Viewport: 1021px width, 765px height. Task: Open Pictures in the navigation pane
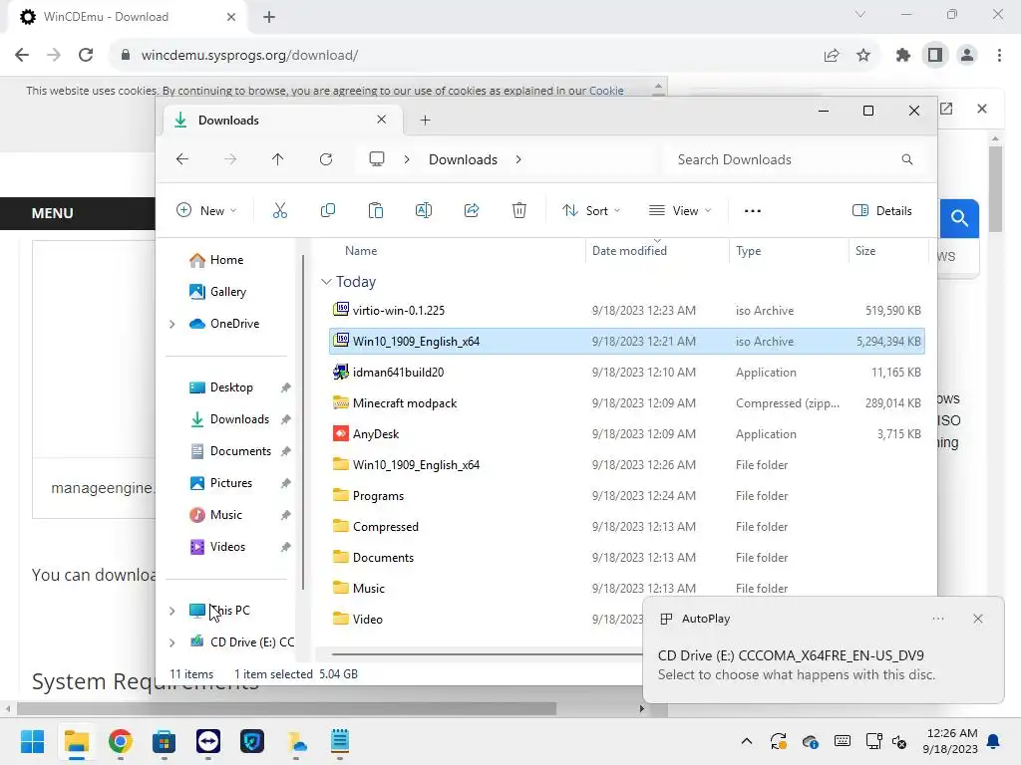pos(231,483)
